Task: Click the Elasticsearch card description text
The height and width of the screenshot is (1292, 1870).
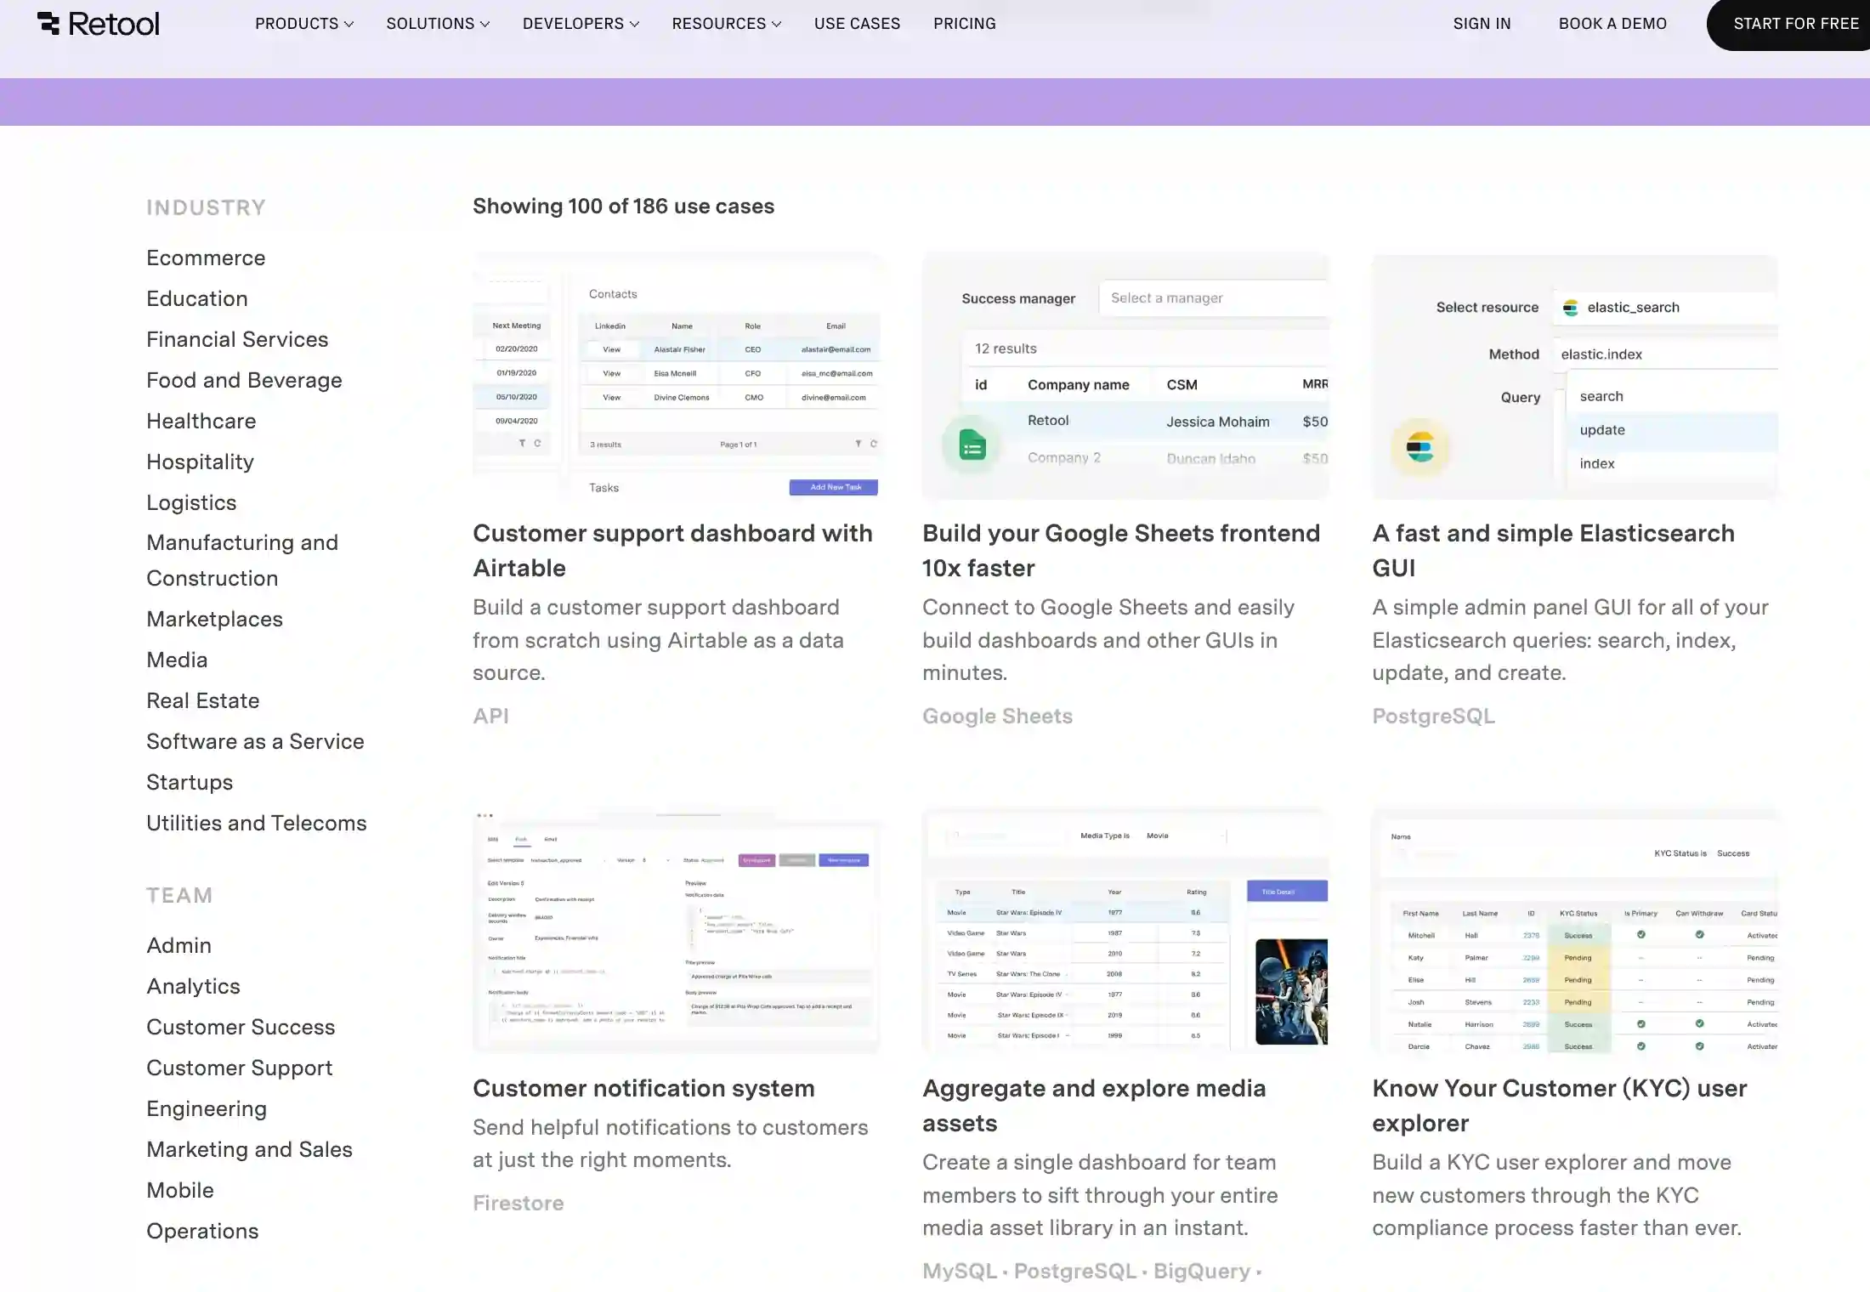Action: [1571, 640]
